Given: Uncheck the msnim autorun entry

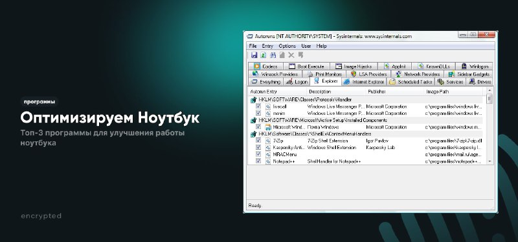Looking at the screenshot, I should (258, 113).
